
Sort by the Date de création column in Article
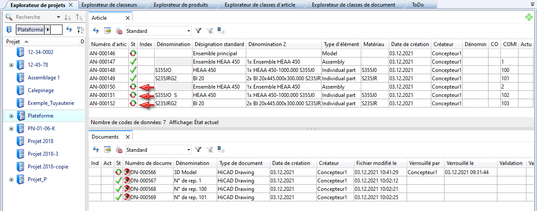[x=409, y=44]
